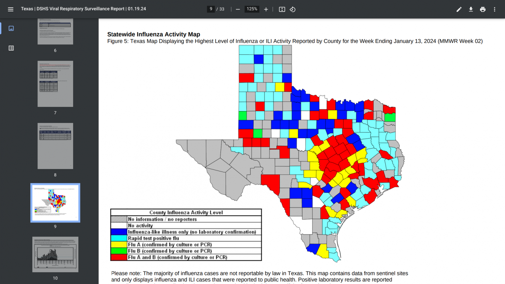This screenshot has width=505, height=284.
Task: Click the red Flu A and B legend swatch
Action: pyautogui.click(x=119, y=257)
